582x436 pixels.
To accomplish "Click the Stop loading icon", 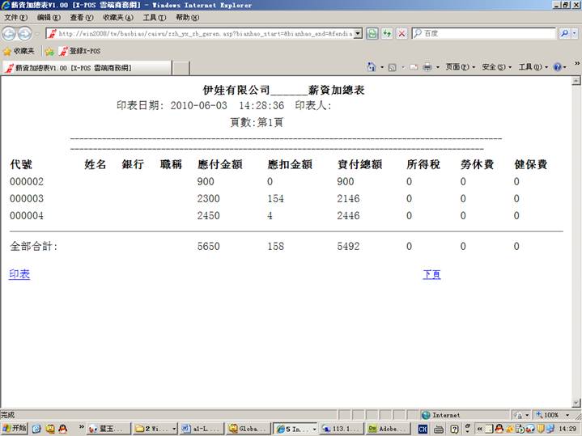I will tap(400, 33).
